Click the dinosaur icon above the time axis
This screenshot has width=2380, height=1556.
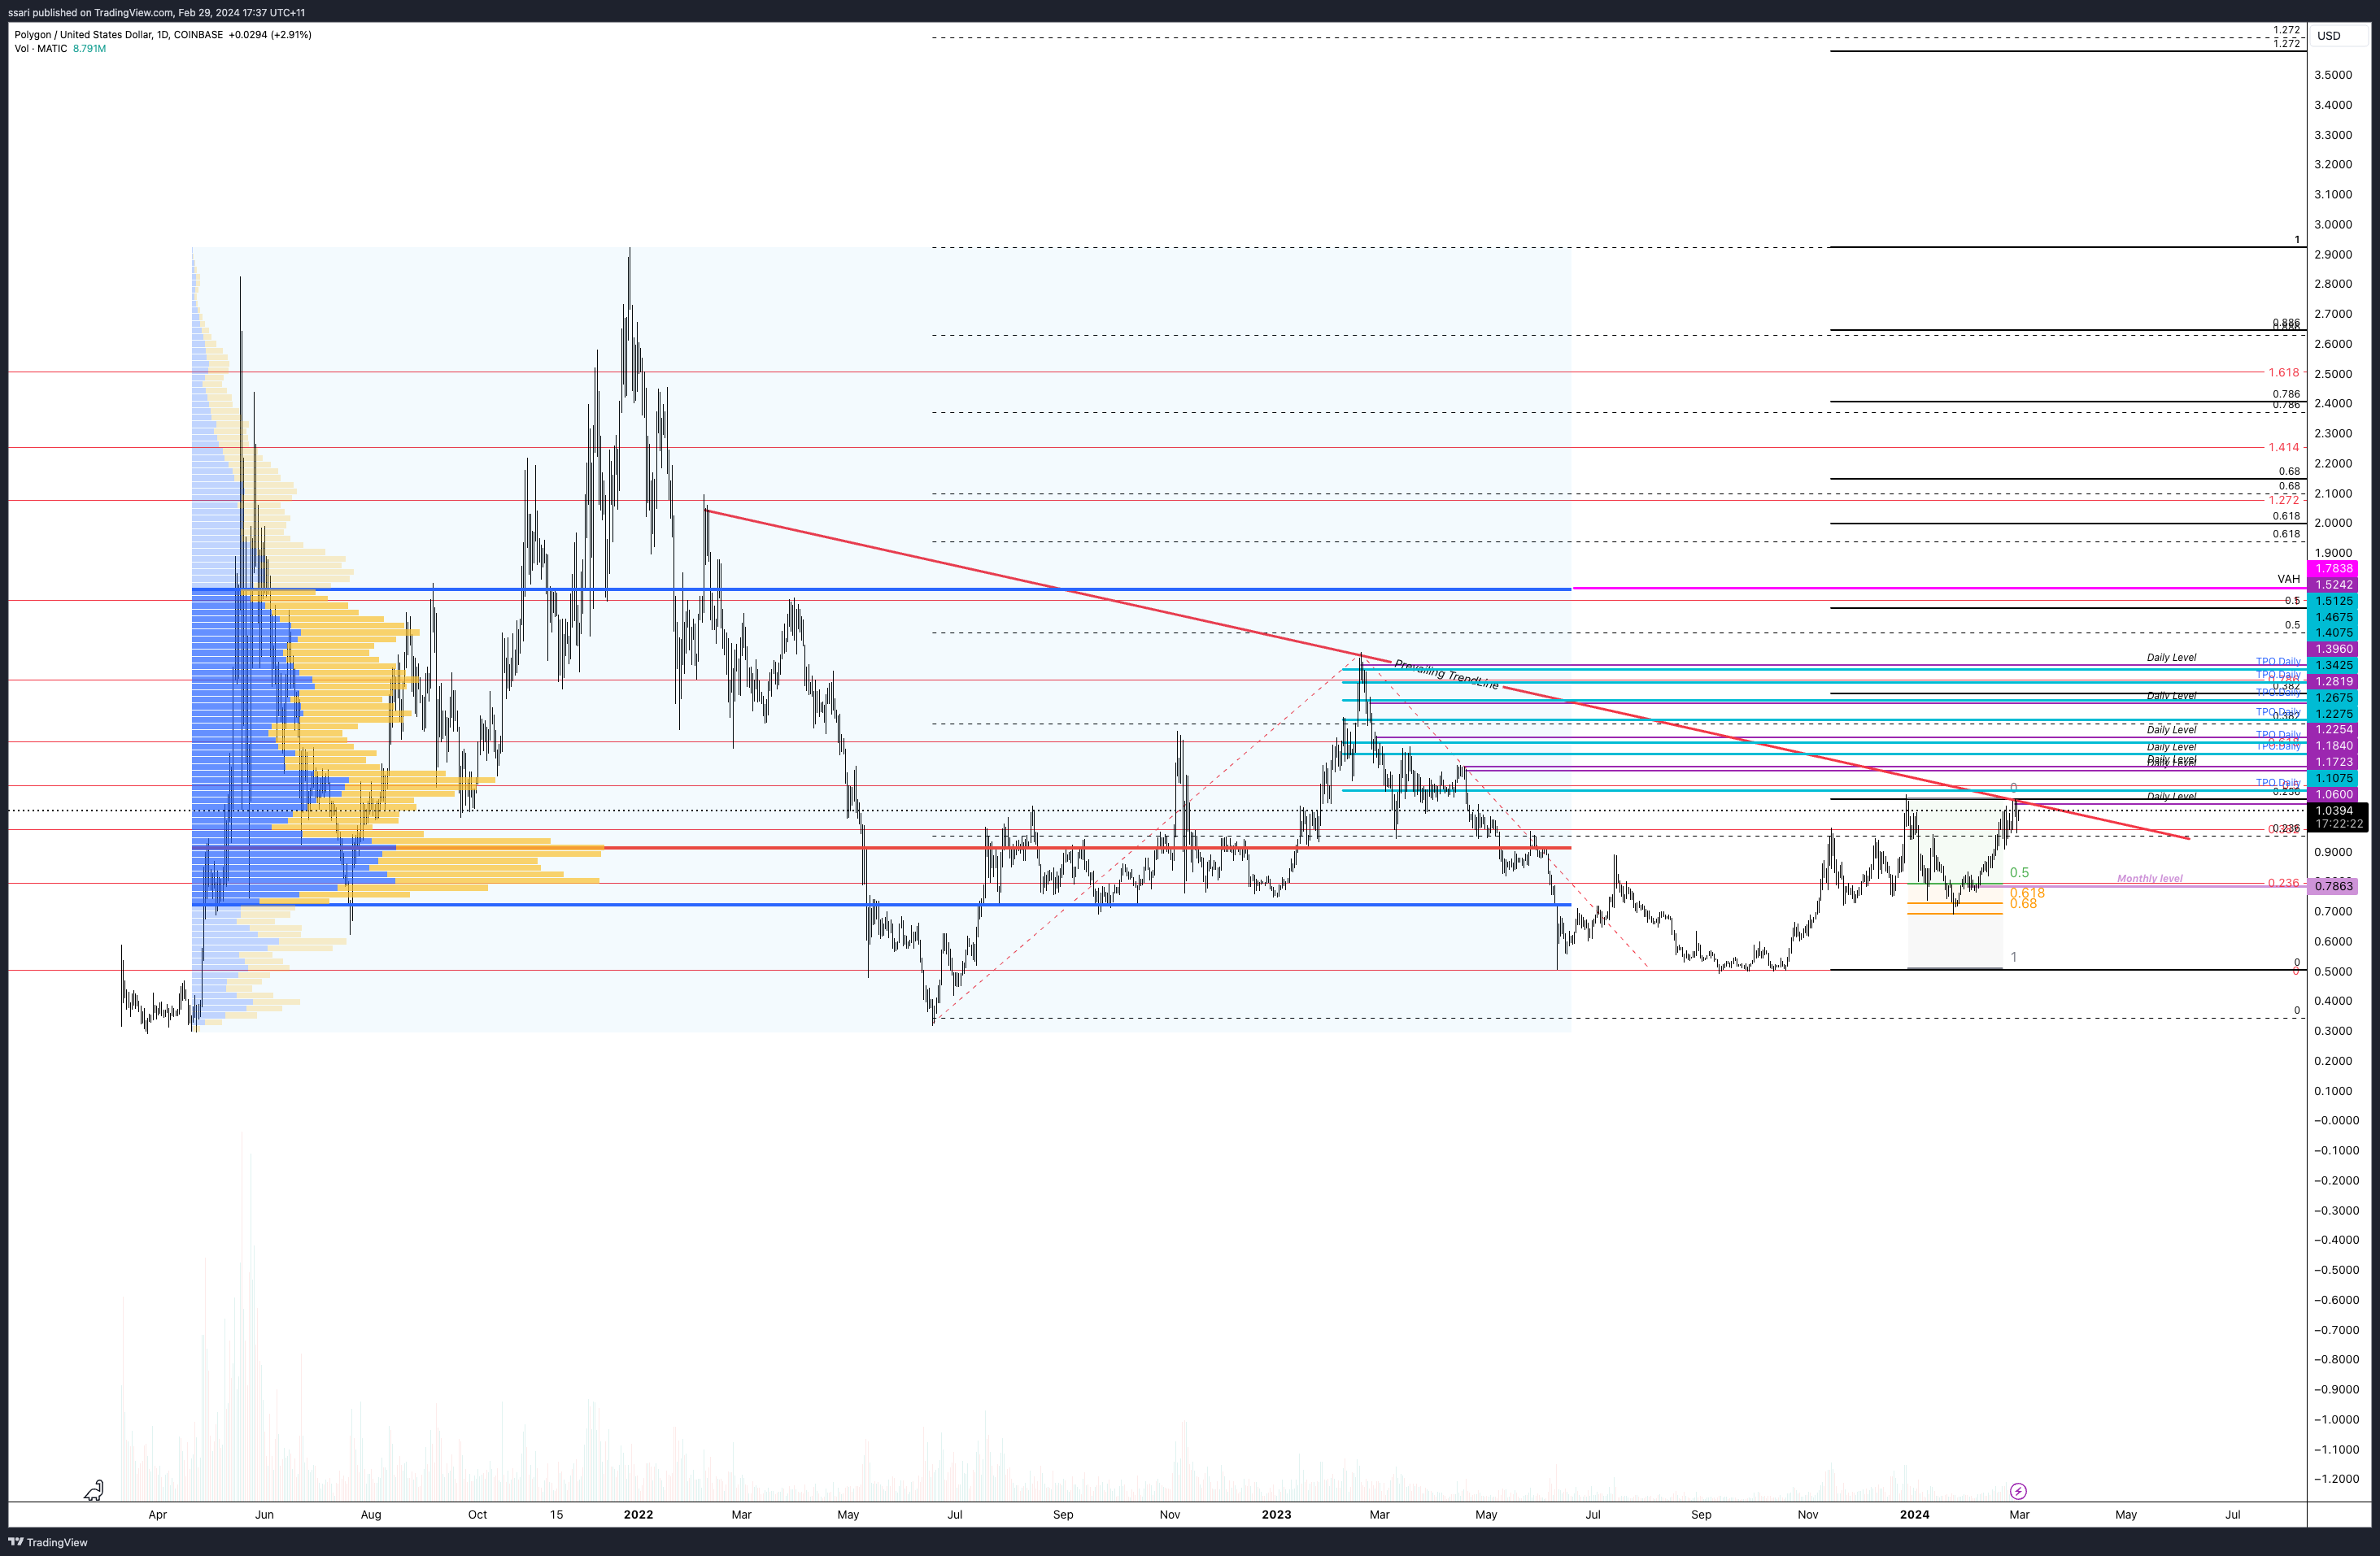coord(94,1490)
